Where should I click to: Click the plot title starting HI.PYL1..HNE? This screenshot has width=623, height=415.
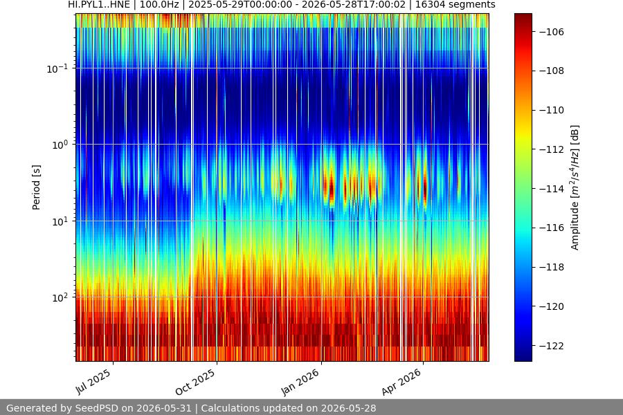[x=281, y=5]
